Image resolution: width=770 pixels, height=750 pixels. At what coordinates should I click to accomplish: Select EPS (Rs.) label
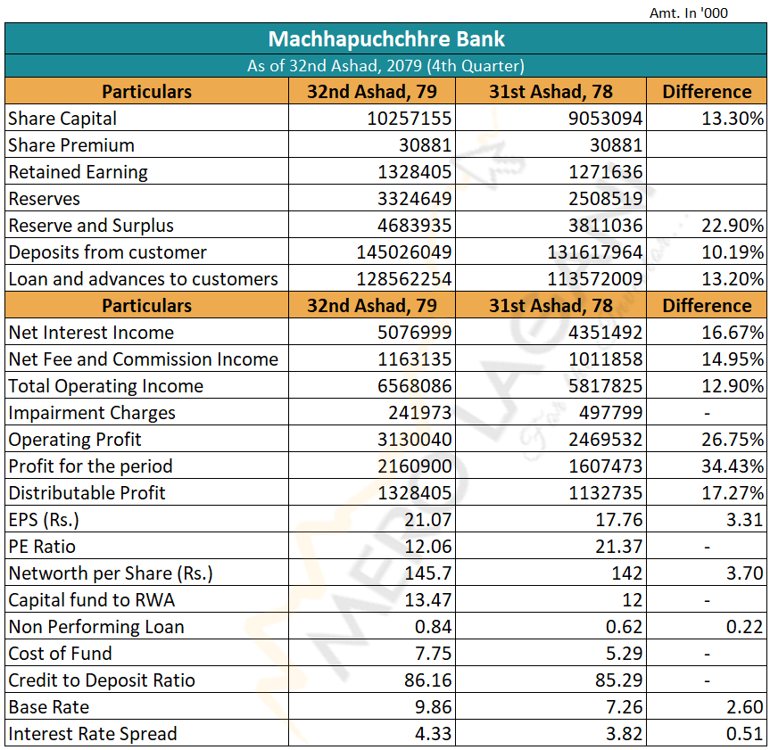(x=44, y=520)
